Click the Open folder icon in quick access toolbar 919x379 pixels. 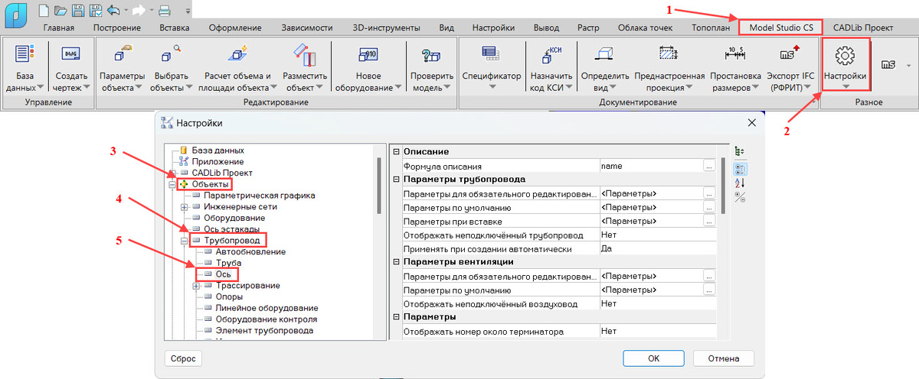[59, 9]
